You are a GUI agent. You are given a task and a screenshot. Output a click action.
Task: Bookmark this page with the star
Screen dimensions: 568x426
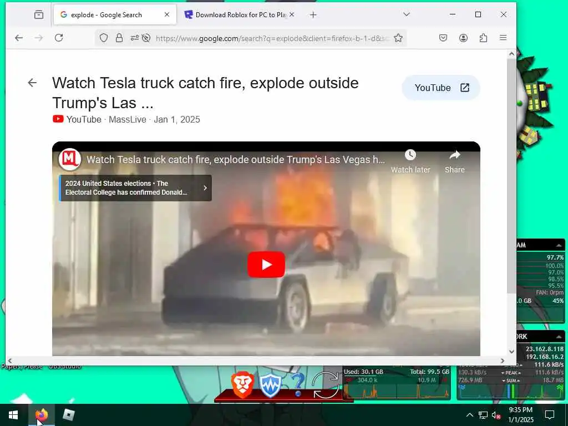click(398, 38)
